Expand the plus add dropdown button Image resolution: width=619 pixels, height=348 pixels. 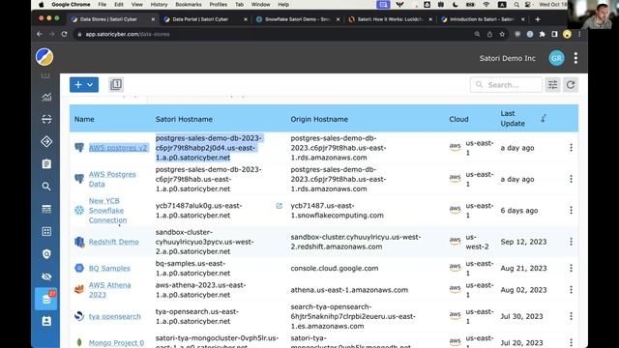pyautogui.click(x=84, y=84)
